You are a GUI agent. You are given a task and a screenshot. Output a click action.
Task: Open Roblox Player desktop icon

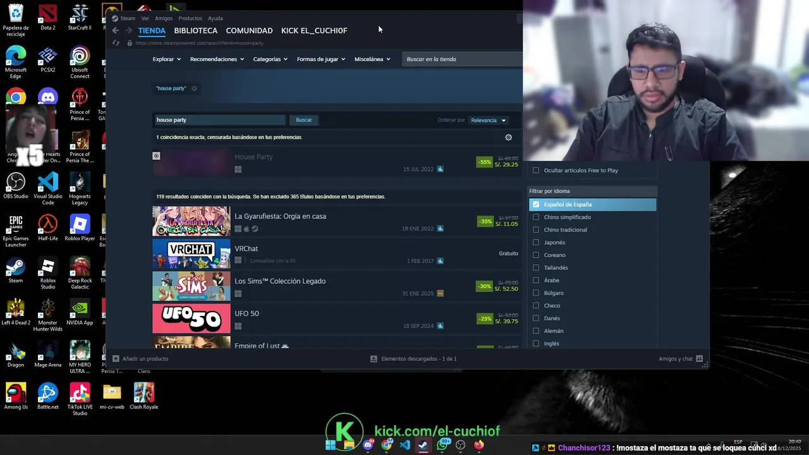80,228
